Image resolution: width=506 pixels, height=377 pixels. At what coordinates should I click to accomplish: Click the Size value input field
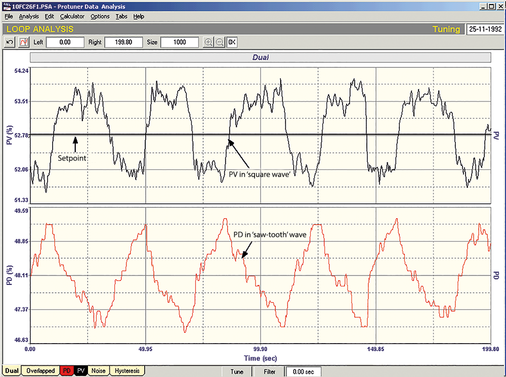tap(180, 42)
